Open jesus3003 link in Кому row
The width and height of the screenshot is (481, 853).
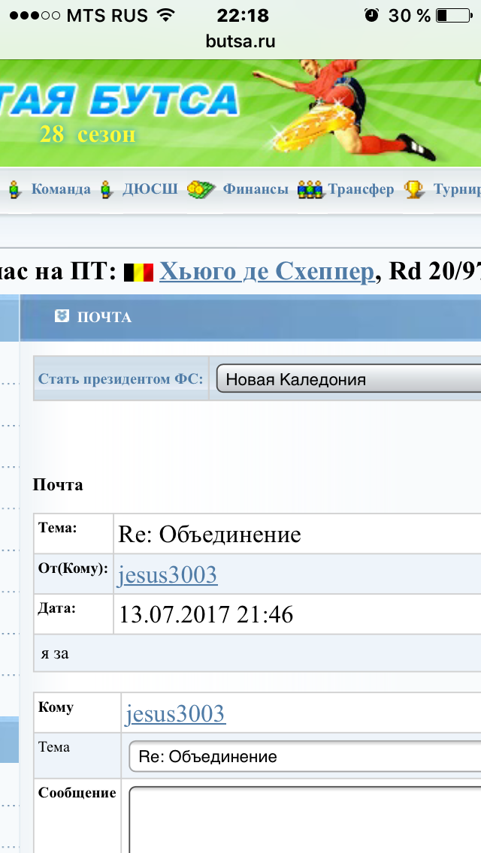click(175, 713)
